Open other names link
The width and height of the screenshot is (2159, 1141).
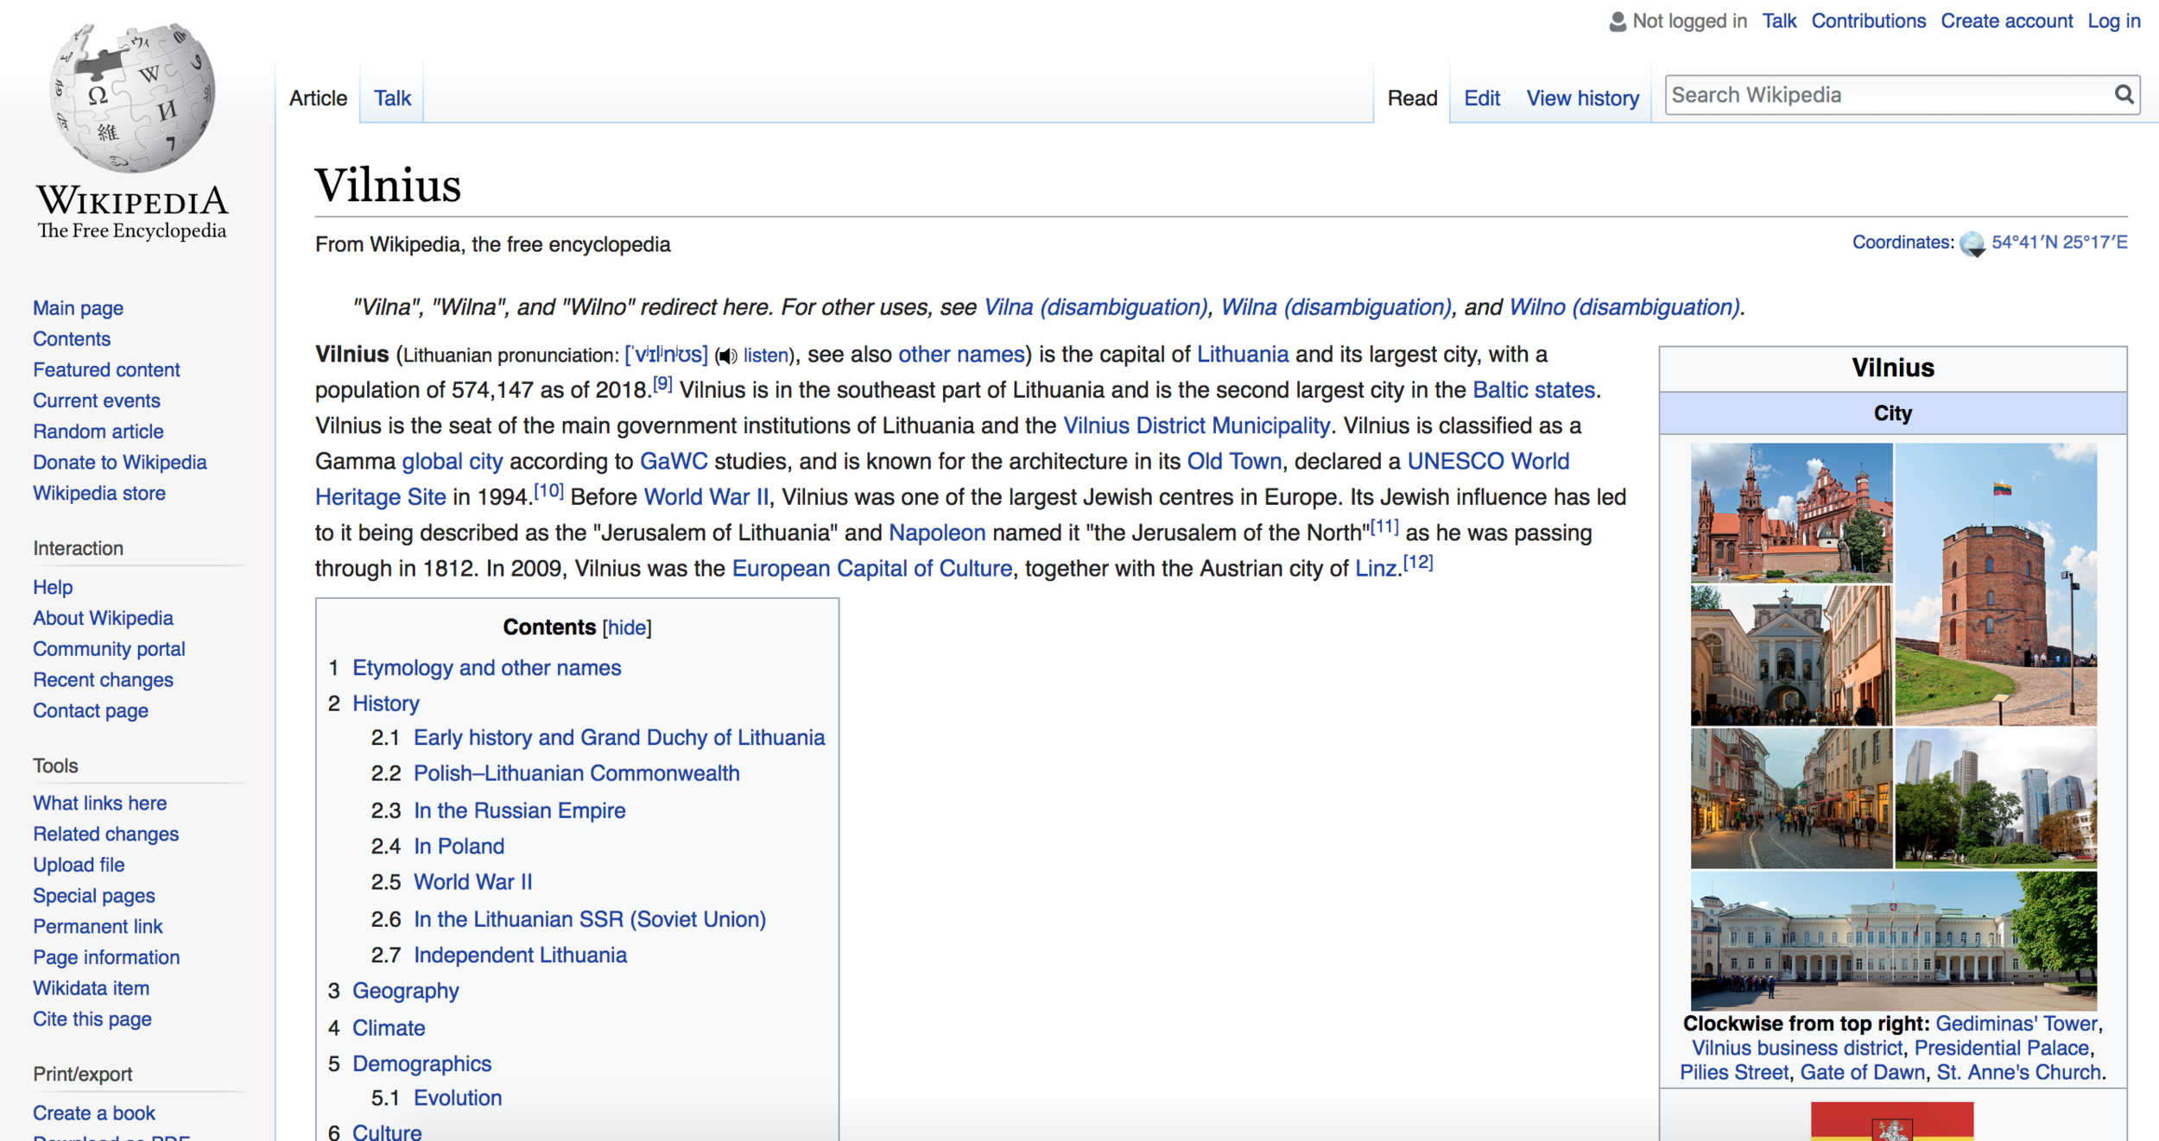(961, 355)
